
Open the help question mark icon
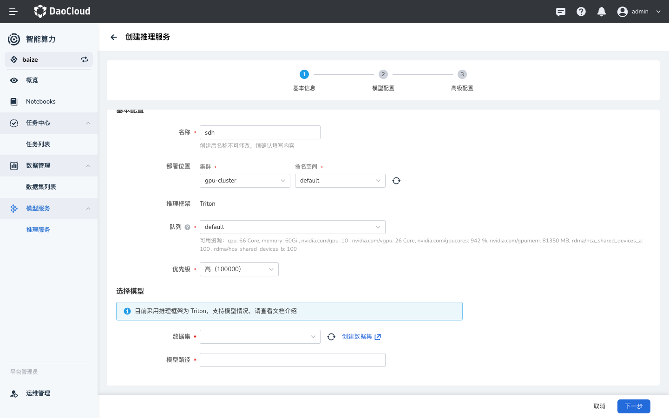[581, 12]
